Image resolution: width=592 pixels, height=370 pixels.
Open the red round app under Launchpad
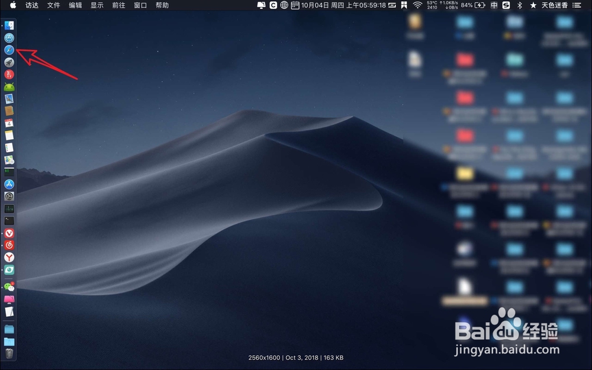click(9, 75)
